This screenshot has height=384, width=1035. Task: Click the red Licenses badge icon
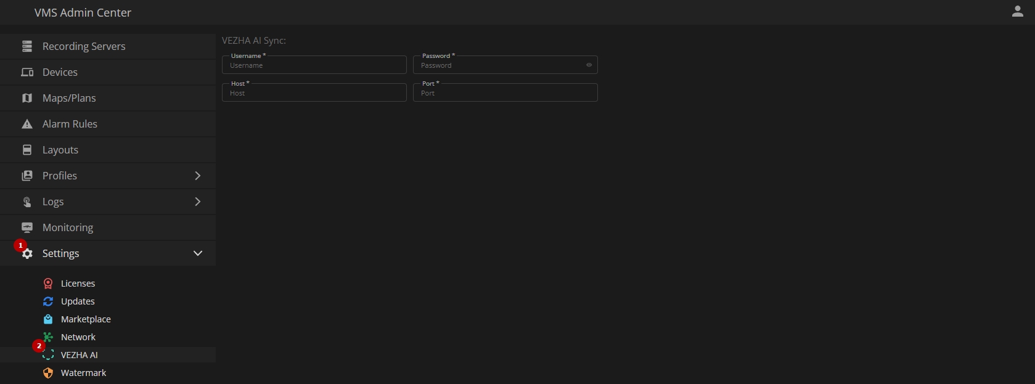pyautogui.click(x=48, y=284)
